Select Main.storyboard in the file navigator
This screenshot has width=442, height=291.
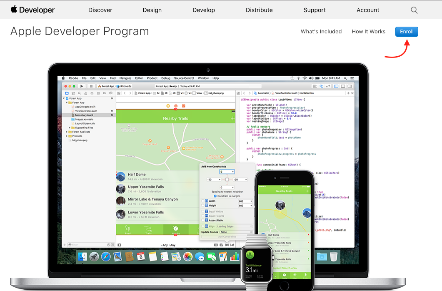tap(84, 115)
